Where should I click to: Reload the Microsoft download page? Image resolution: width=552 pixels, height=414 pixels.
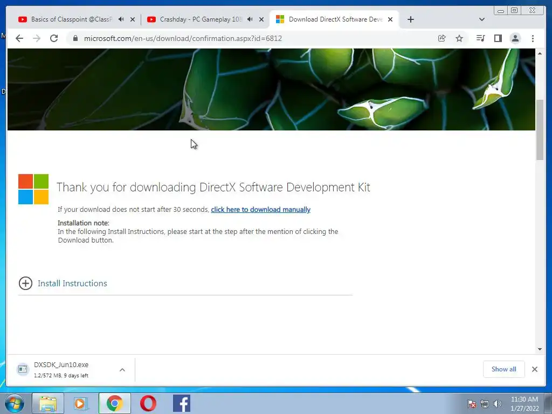54,38
